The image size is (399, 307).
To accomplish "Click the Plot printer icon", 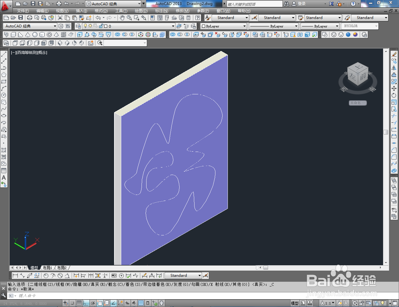I will coord(30,18).
